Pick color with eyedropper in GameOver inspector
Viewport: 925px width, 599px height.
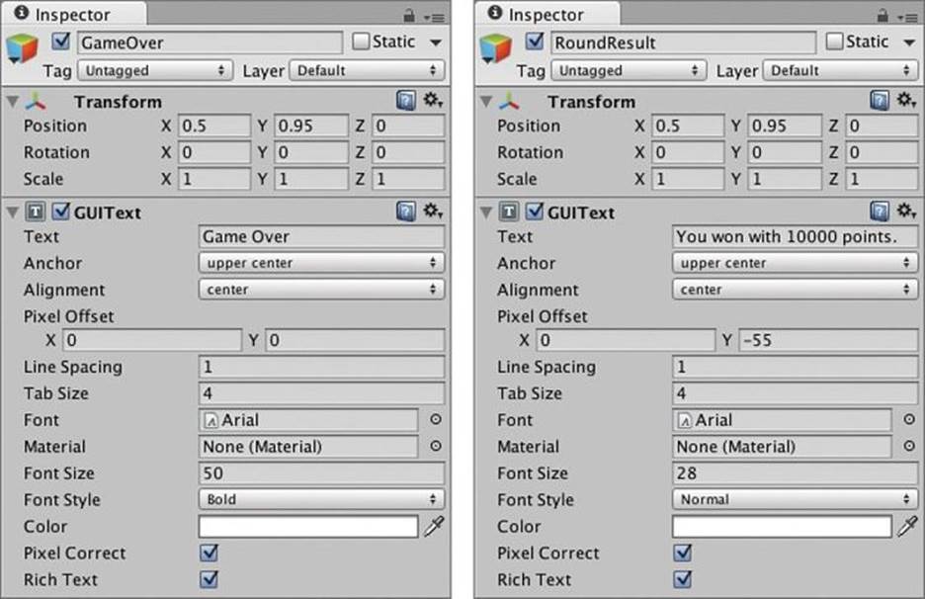point(434,526)
